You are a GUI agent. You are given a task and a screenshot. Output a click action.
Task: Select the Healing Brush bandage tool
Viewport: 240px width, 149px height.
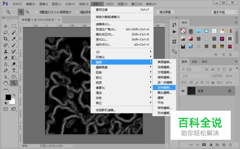6,45
